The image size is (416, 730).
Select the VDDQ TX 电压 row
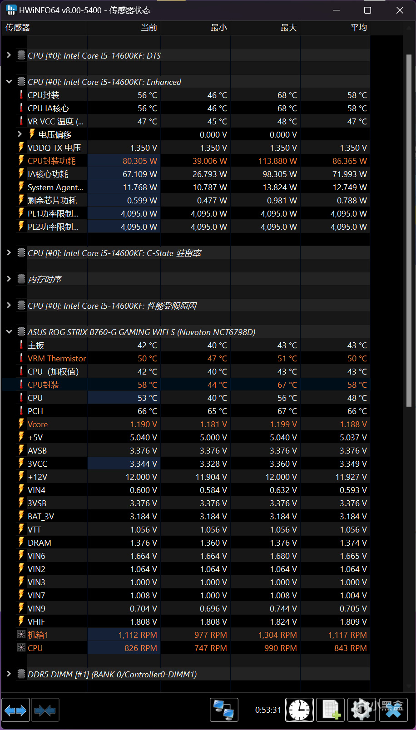[x=186, y=148]
